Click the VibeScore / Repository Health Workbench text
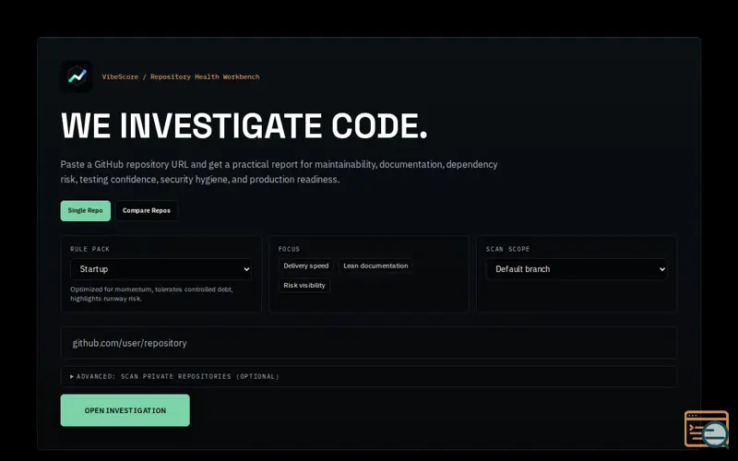The height and width of the screenshot is (461, 738). (x=181, y=77)
